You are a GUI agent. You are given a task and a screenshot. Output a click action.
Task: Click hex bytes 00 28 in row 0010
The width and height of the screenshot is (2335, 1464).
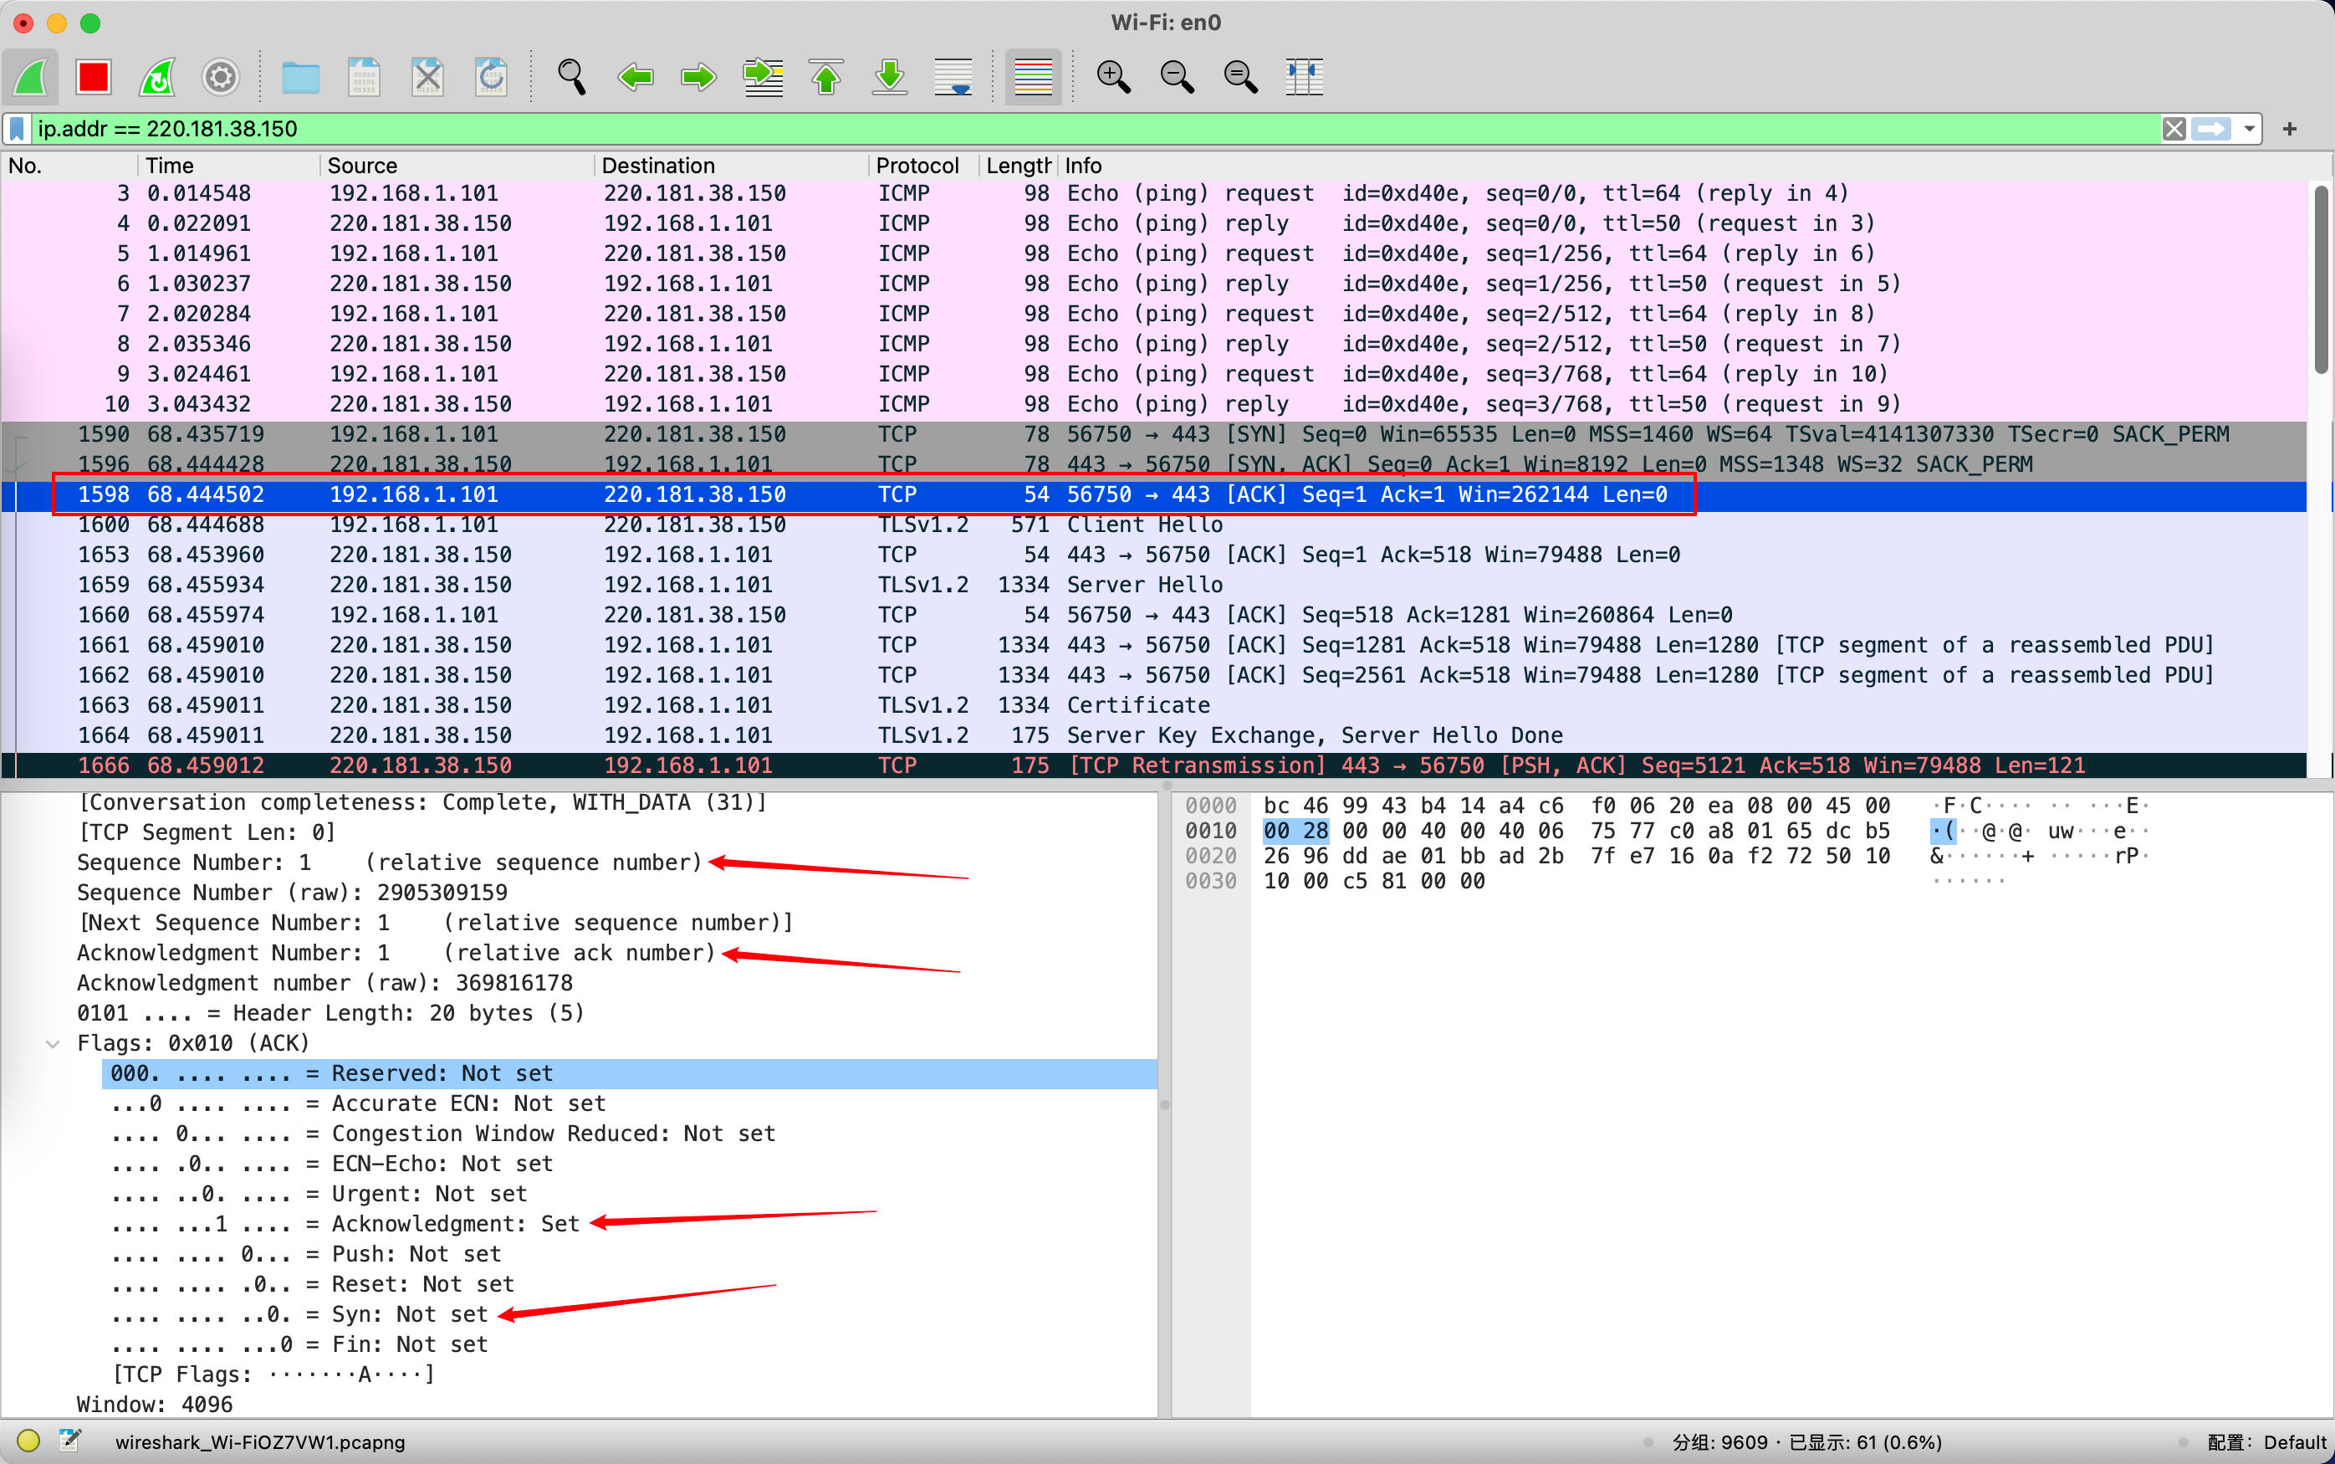(1295, 831)
